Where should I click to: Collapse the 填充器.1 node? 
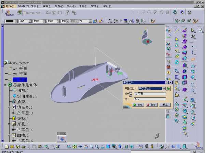tap(9, 107)
